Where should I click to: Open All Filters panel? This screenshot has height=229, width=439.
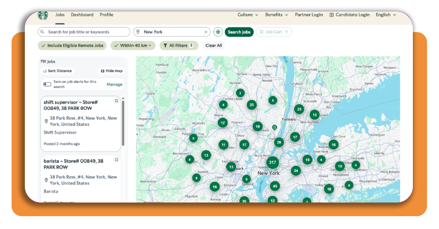click(x=179, y=45)
